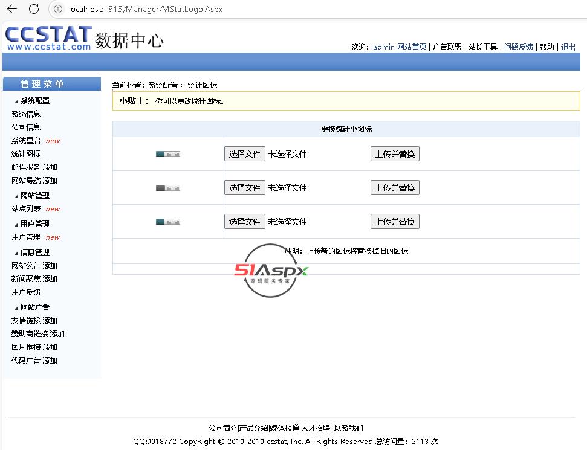Open 站点列表 in the sidebar menu
This screenshot has height=450, width=587.
tap(26, 209)
